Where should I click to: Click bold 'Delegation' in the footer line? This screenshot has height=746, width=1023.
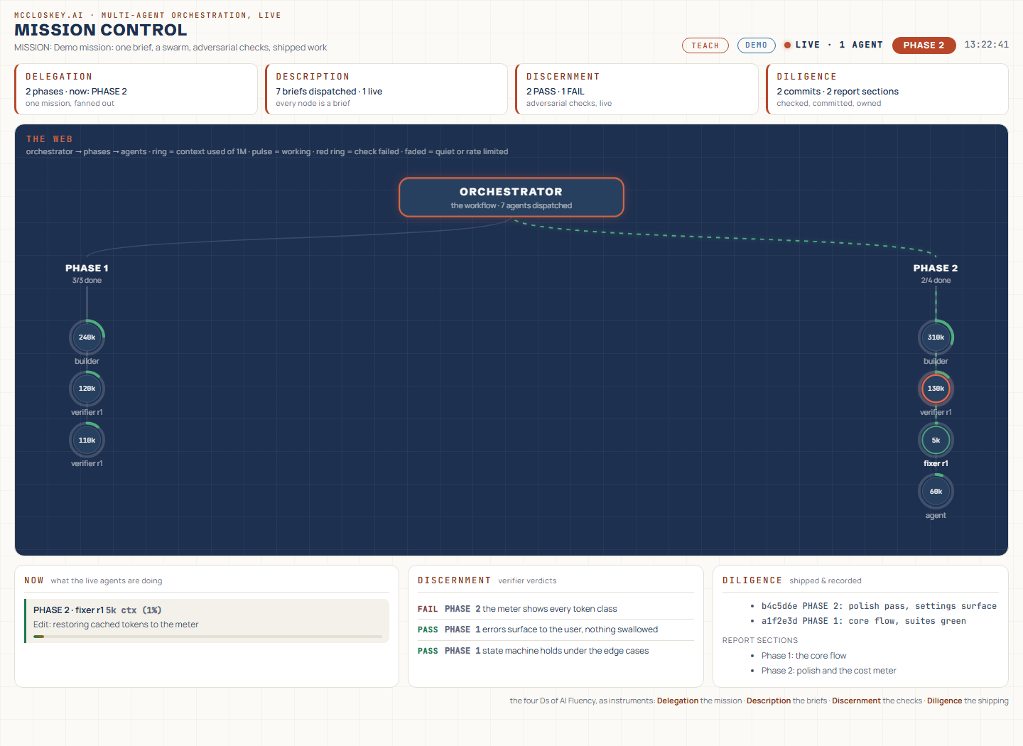pos(678,701)
